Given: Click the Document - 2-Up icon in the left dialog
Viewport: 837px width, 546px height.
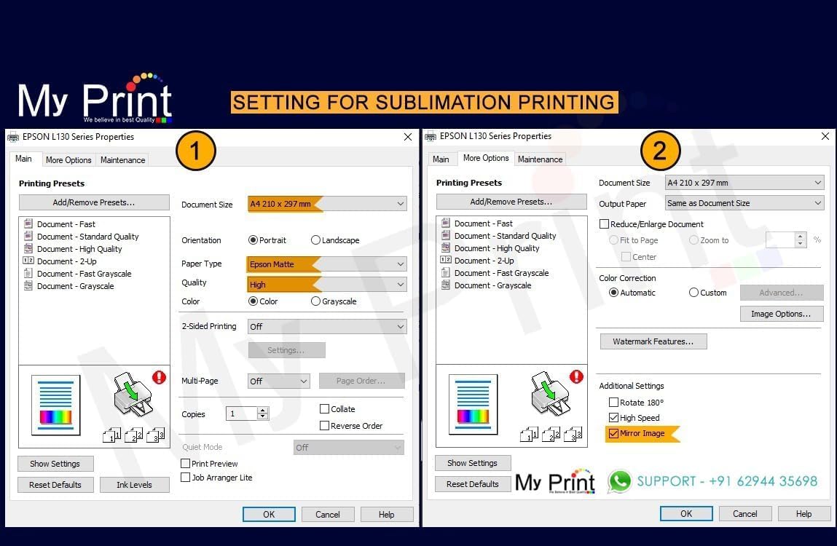Looking at the screenshot, I should (x=28, y=261).
